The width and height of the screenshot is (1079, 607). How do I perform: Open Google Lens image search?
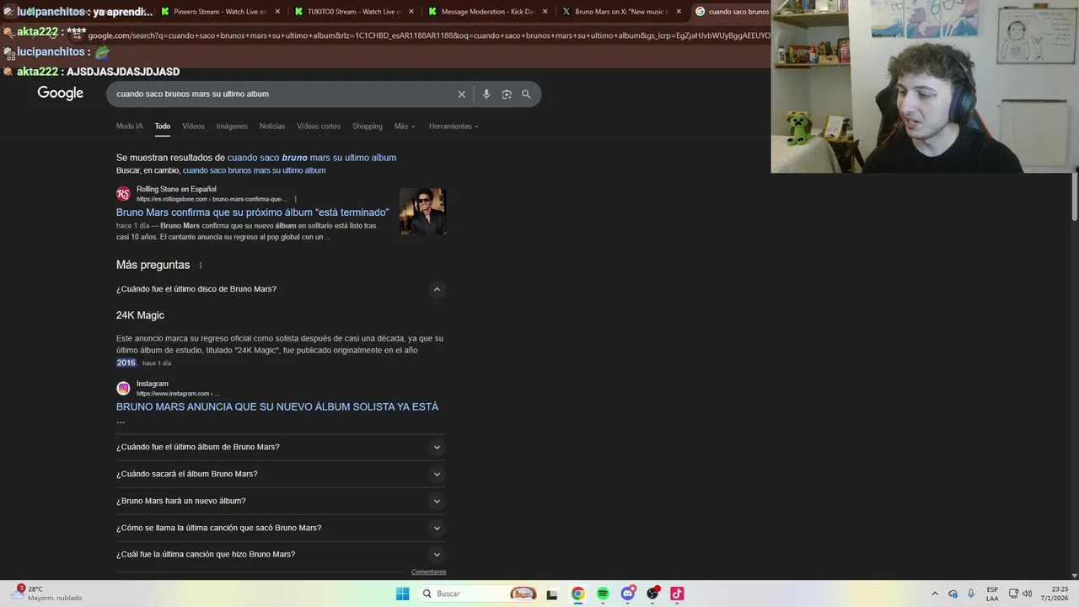pos(507,94)
